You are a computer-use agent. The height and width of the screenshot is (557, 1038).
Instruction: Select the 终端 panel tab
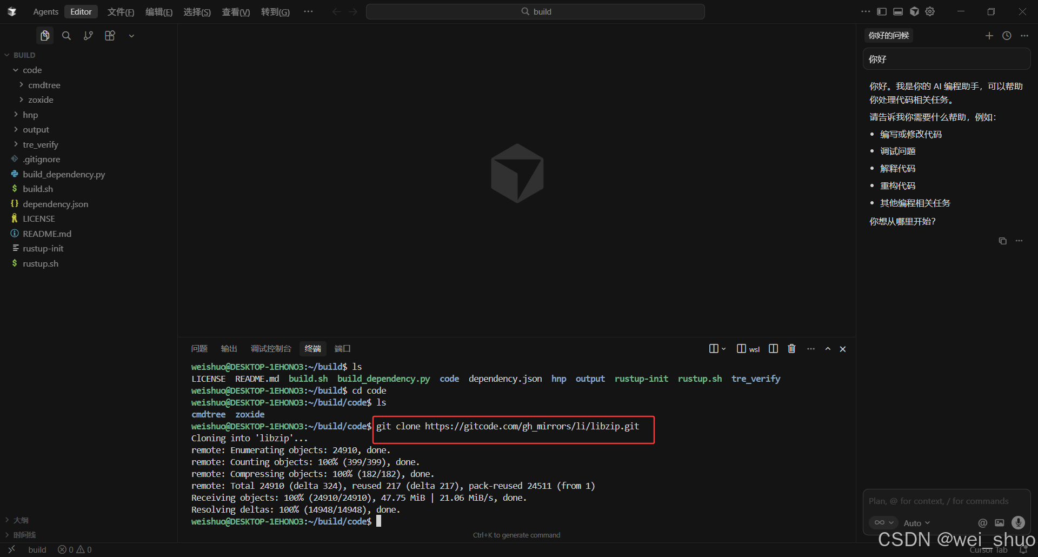(x=312, y=349)
